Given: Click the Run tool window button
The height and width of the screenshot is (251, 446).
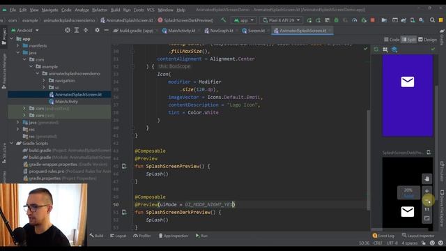Looking at the screenshot, I should point(201,236).
